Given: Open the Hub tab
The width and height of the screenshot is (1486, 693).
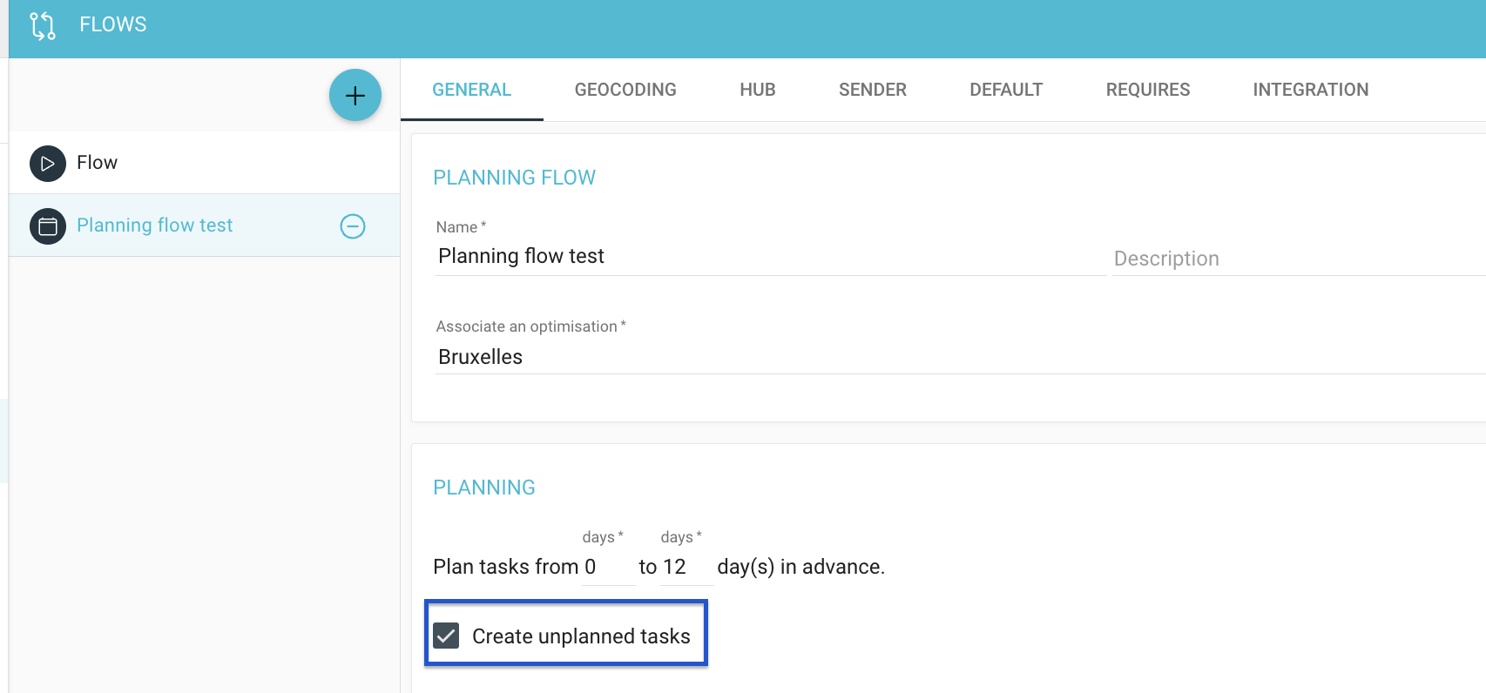Looking at the screenshot, I should pos(758,90).
